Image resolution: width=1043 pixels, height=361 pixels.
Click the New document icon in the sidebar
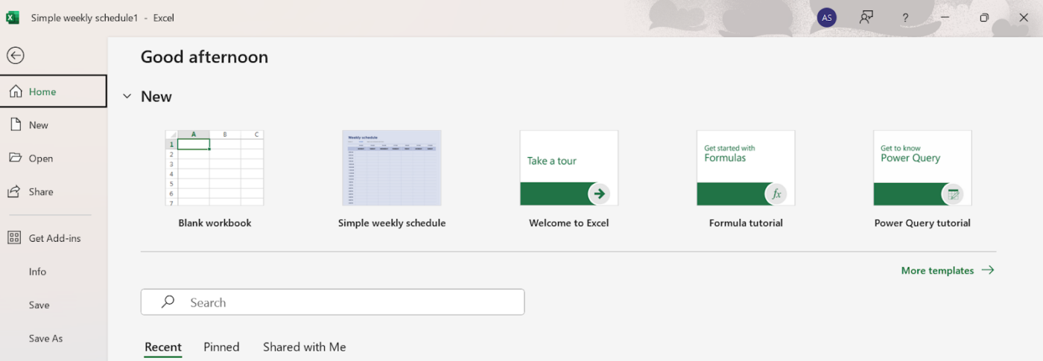point(15,124)
